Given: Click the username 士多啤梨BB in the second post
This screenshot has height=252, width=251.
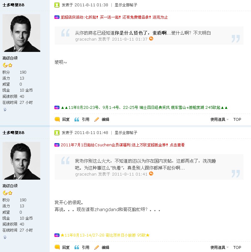Looking at the screenshot, I should pyautogui.click(x=14, y=133).
